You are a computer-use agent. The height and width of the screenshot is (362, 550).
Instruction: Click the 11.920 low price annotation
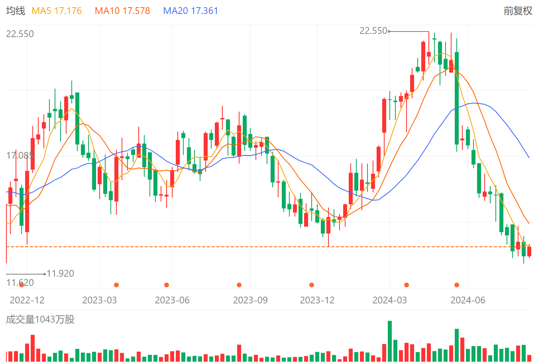61,273
